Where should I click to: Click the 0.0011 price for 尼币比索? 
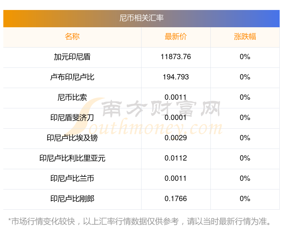175,97
